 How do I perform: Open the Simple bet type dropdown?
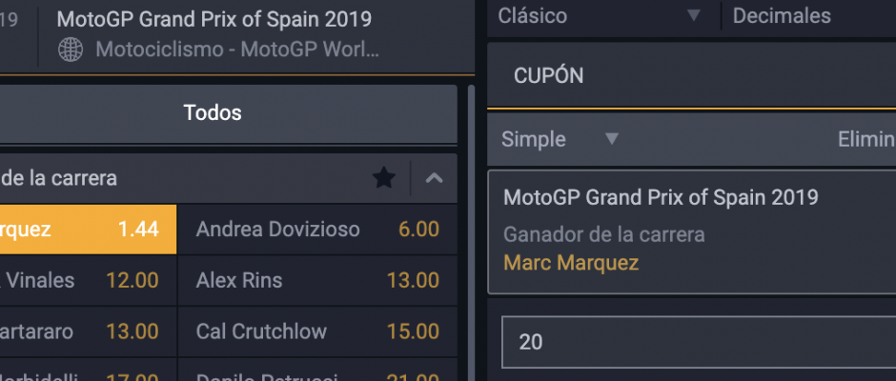click(560, 139)
